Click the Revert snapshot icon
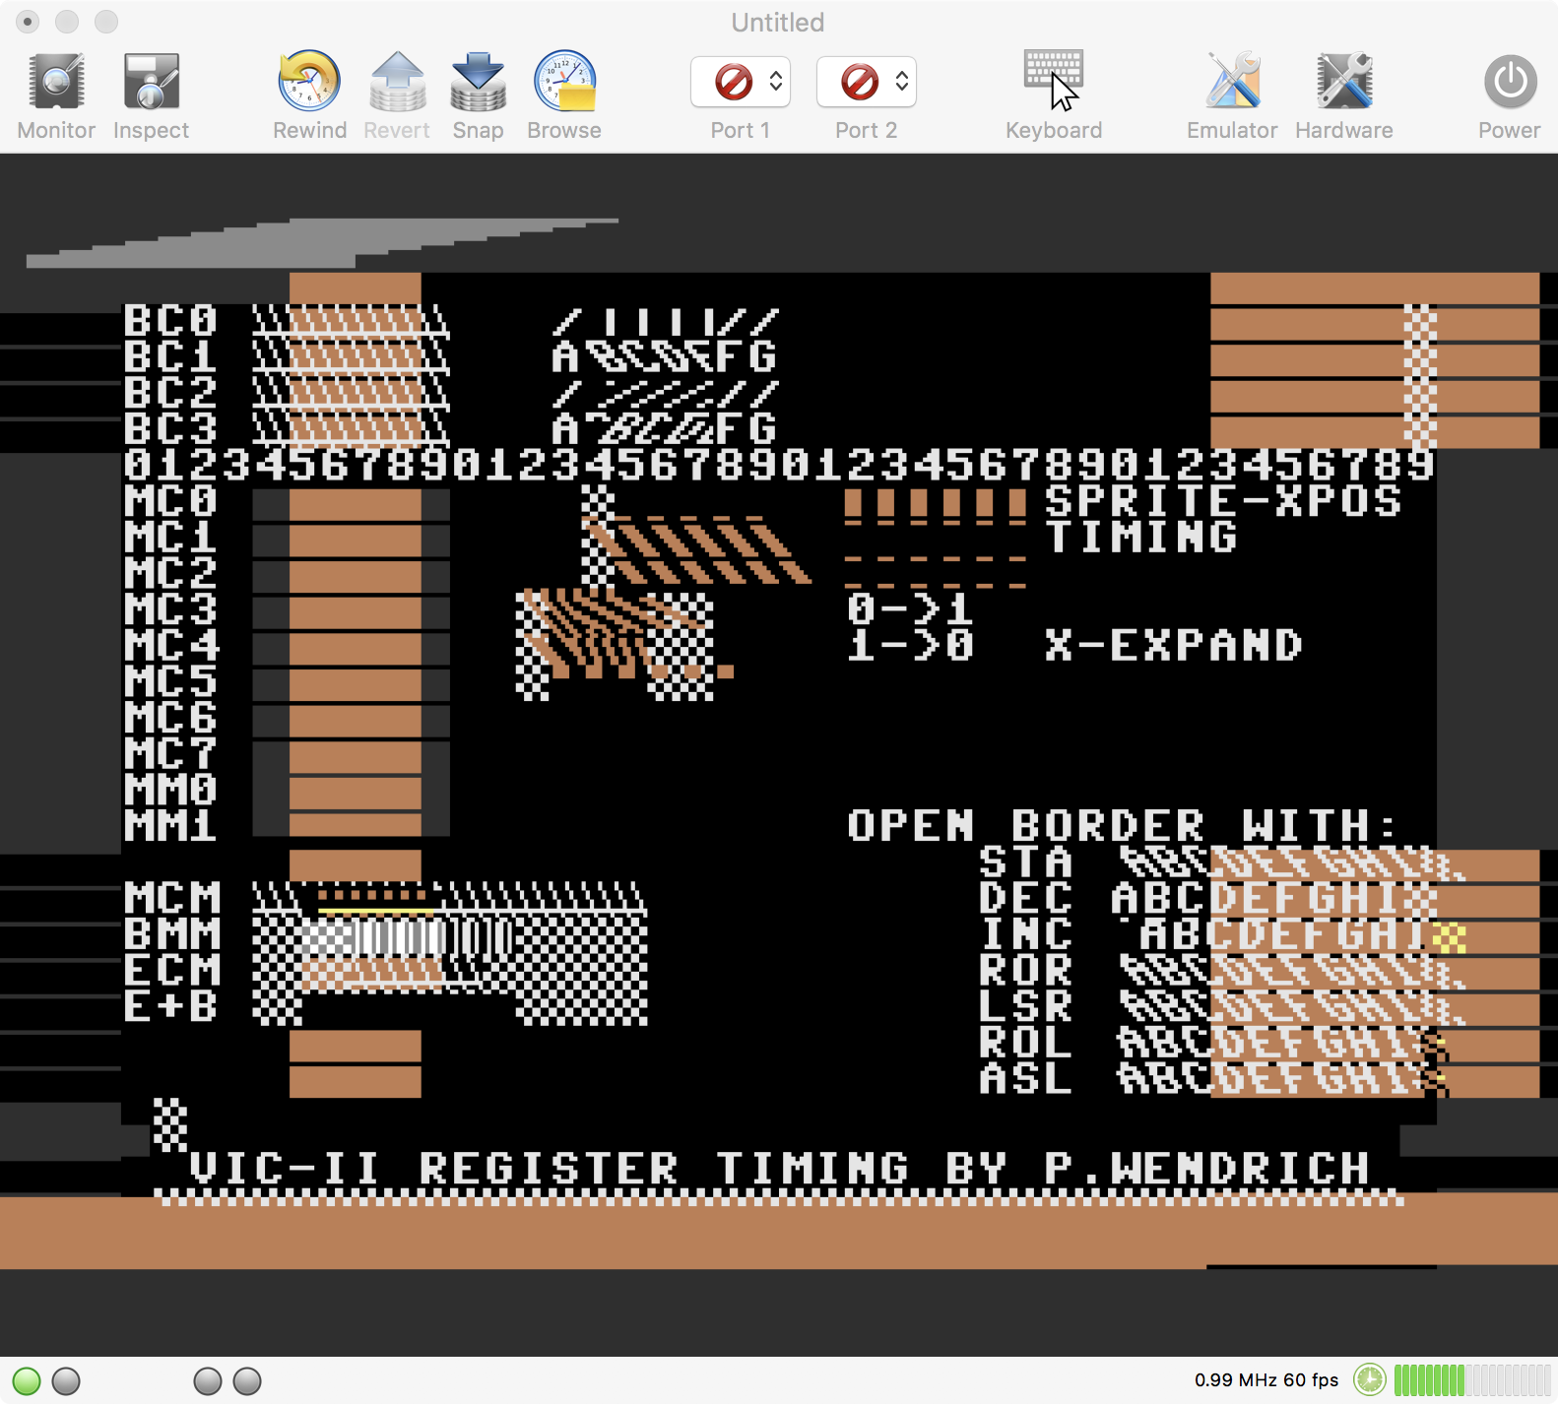Screen dimensions: 1558x1404 (x=397, y=82)
